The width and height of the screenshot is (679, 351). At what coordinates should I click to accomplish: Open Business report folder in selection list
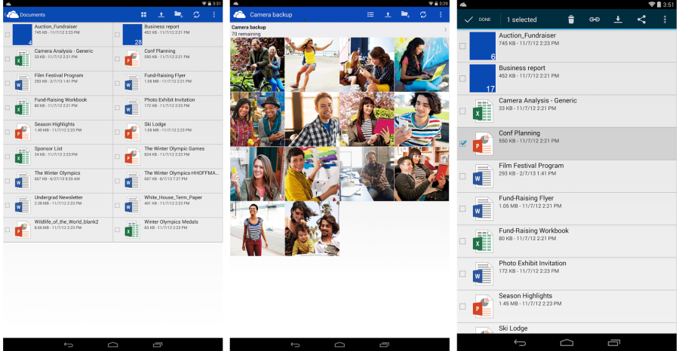(567, 78)
